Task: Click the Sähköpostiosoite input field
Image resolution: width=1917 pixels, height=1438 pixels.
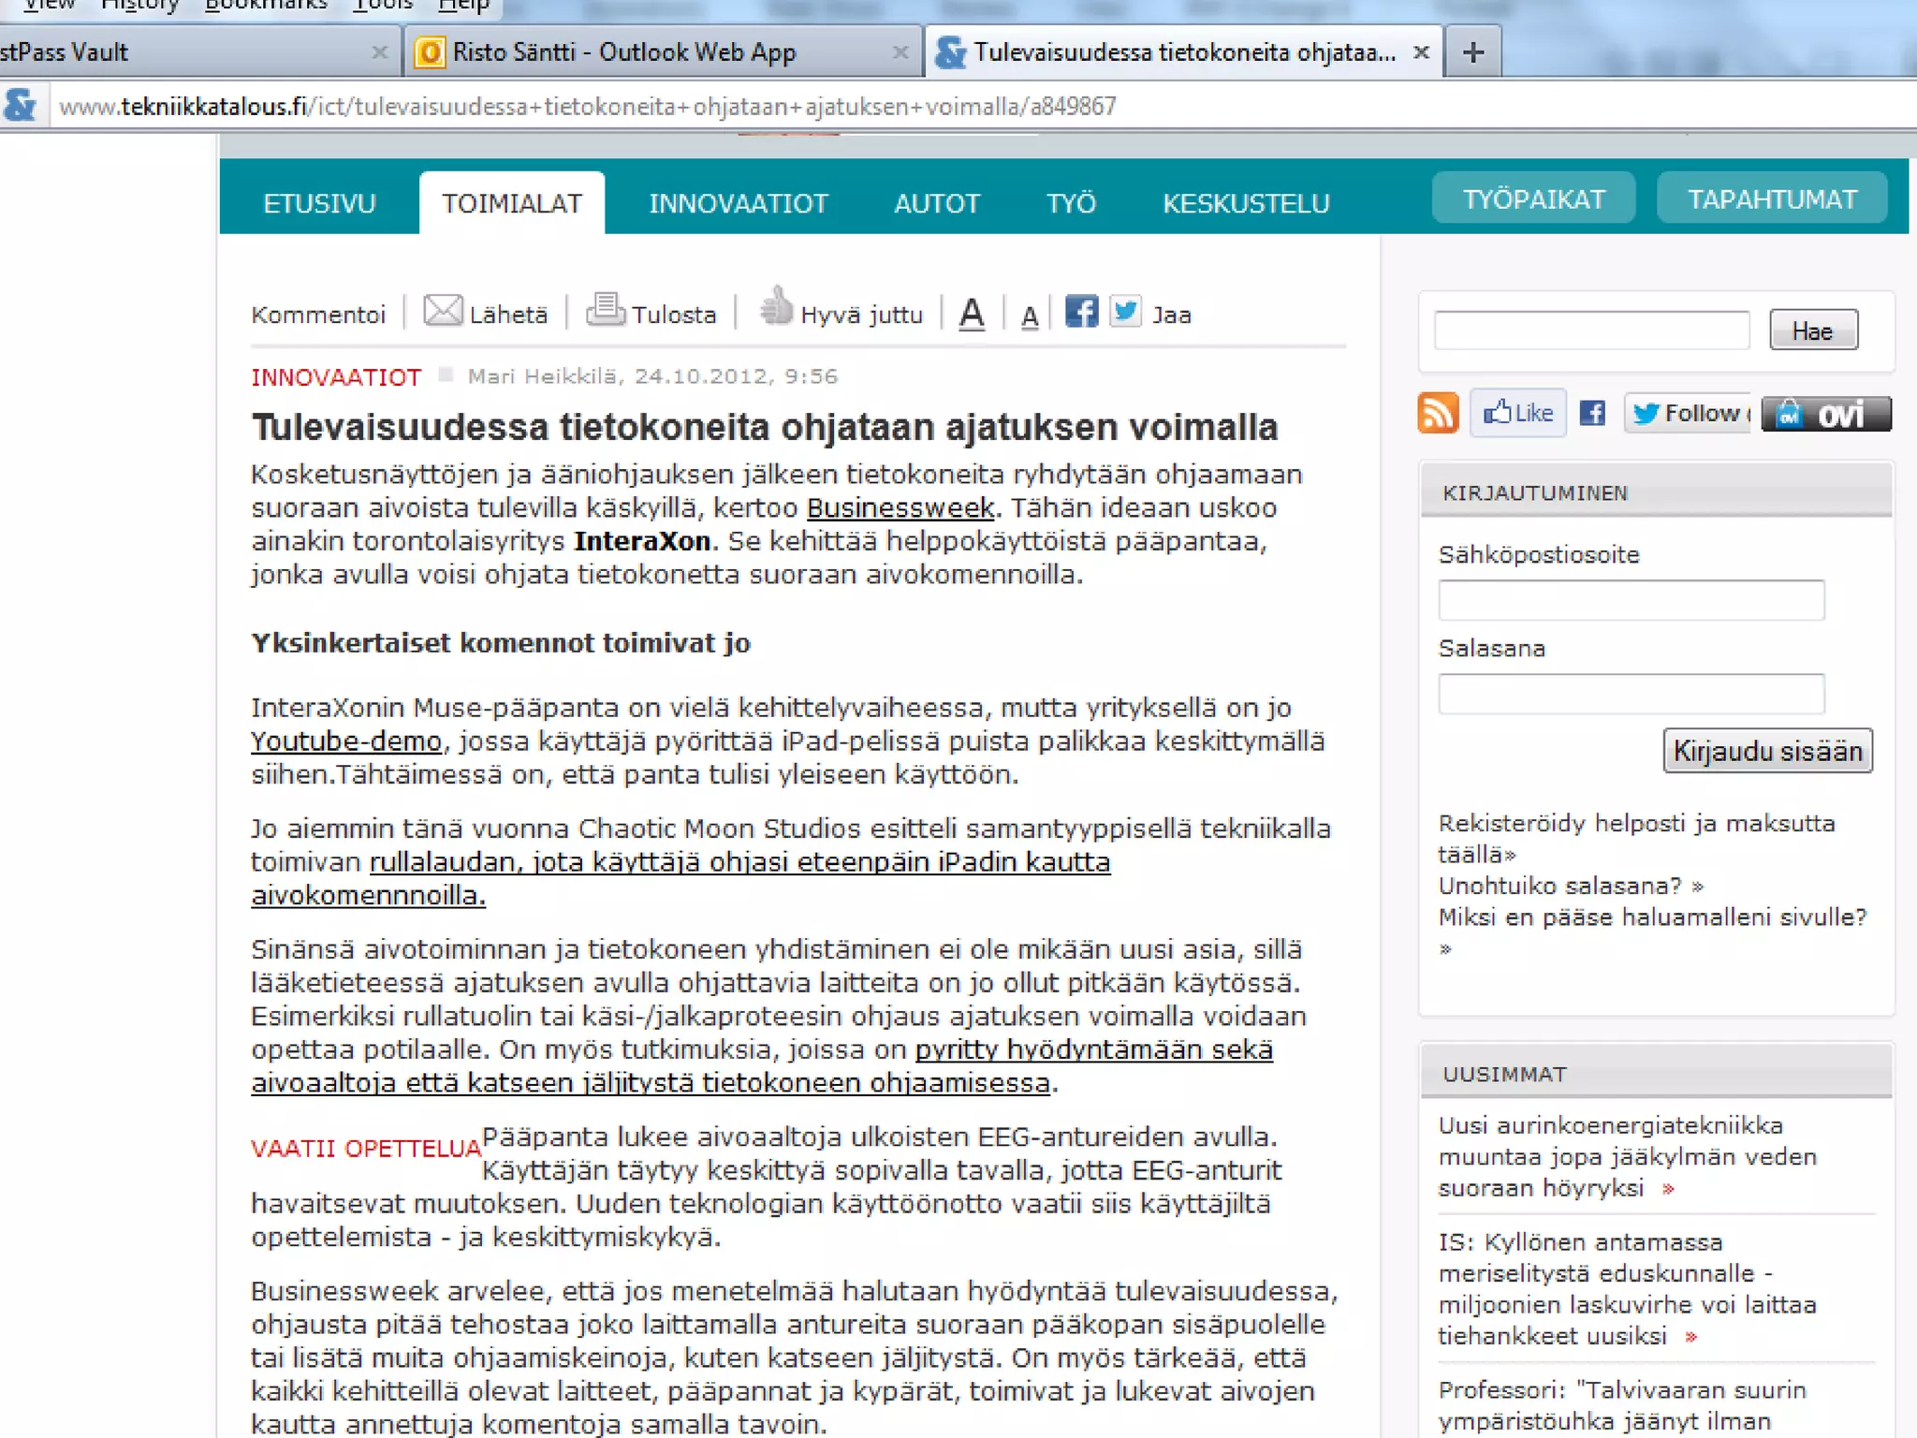Action: tap(1631, 600)
